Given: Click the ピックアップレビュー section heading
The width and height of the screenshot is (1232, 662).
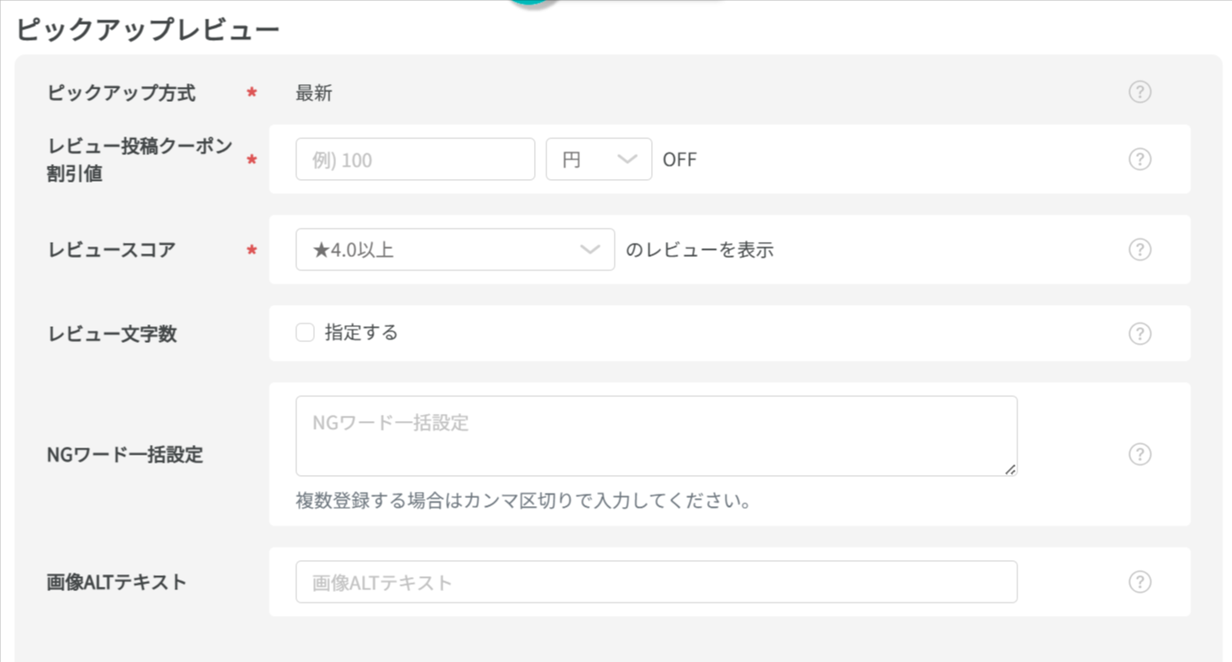Looking at the screenshot, I should pos(148,30).
